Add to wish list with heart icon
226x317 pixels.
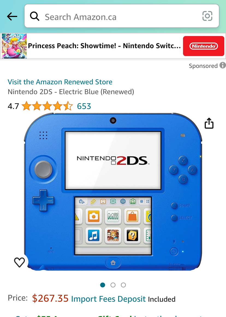point(19,262)
